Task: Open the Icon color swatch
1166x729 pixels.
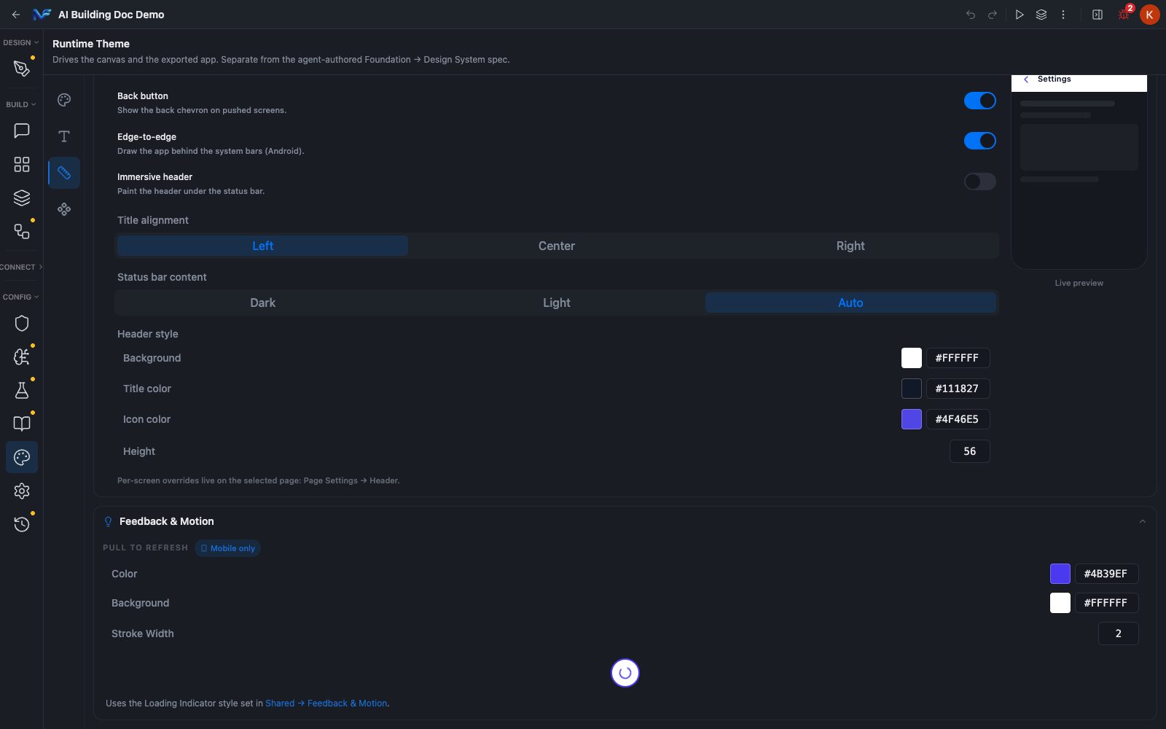Action: tap(912, 419)
